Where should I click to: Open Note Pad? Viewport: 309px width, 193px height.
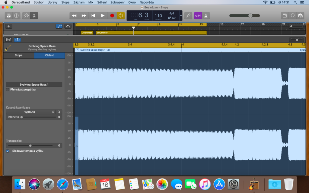coord(285,16)
